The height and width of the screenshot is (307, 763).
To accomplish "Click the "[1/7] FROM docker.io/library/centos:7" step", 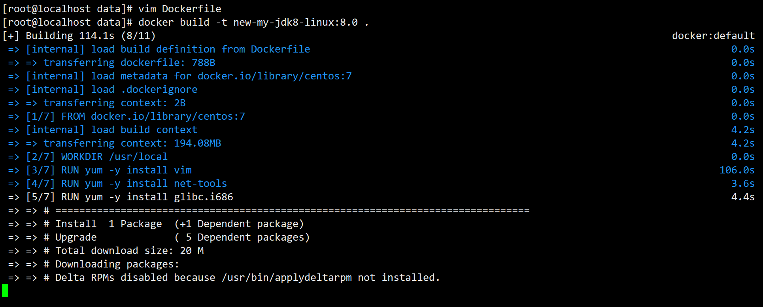I will [x=136, y=116].
